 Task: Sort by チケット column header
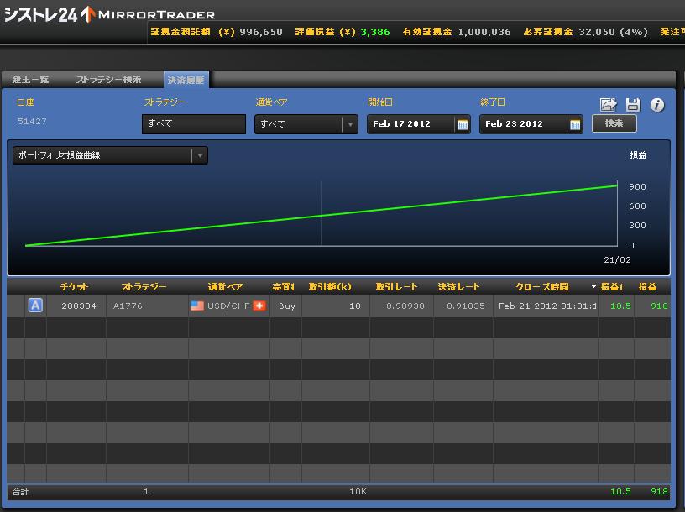(x=74, y=287)
